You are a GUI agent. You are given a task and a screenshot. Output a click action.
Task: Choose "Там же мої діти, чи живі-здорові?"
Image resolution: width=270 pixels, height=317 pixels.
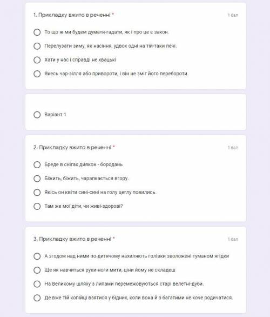[x=37, y=206]
